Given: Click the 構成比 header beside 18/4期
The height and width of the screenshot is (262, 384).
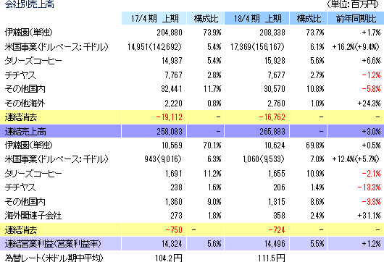Looking at the screenshot, I should (x=309, y=18).
